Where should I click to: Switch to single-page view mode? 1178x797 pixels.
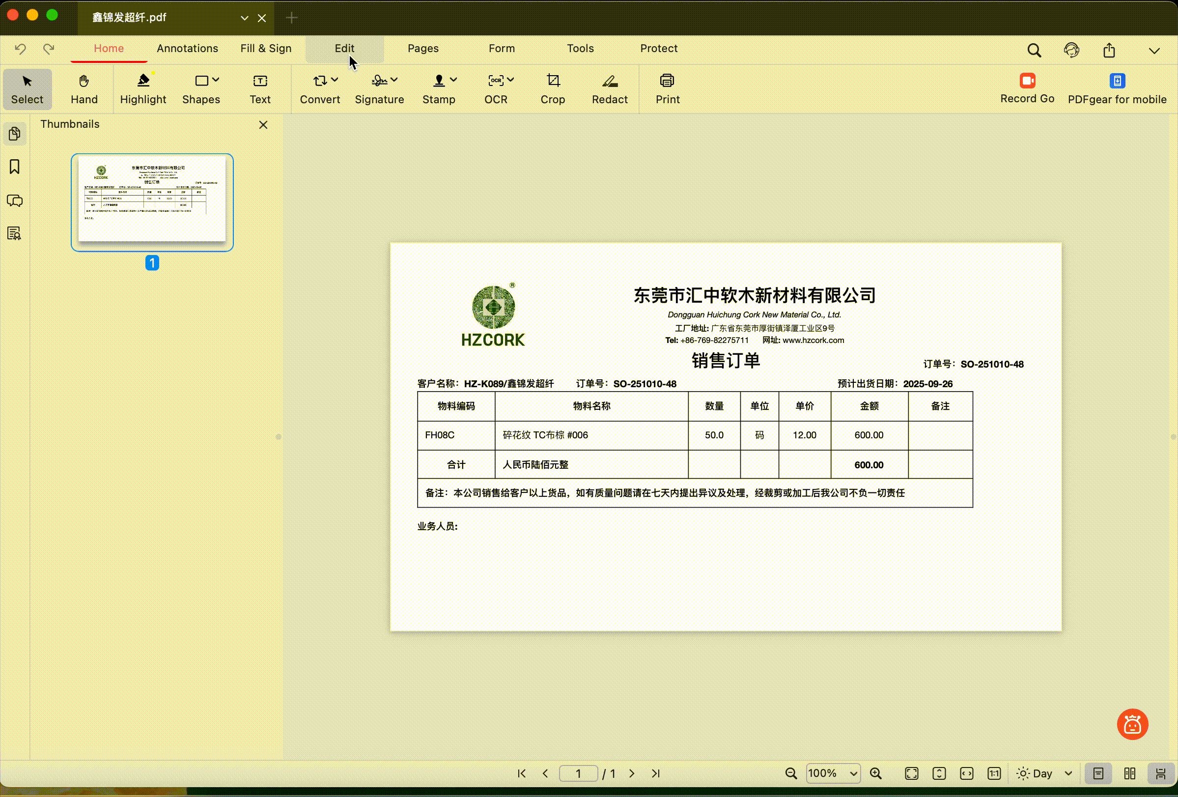pyautogui.click(x=1098, y=773)
